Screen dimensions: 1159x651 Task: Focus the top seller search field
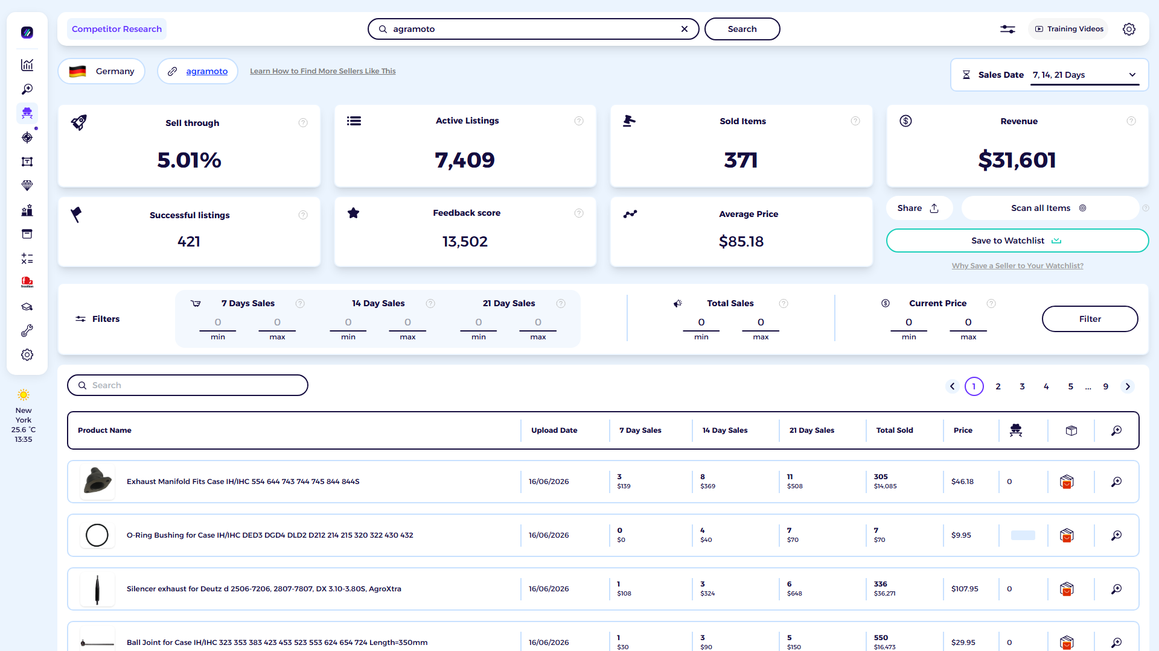534,29
